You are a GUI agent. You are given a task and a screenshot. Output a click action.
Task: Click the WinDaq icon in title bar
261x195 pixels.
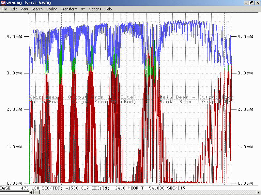[3, 3]
